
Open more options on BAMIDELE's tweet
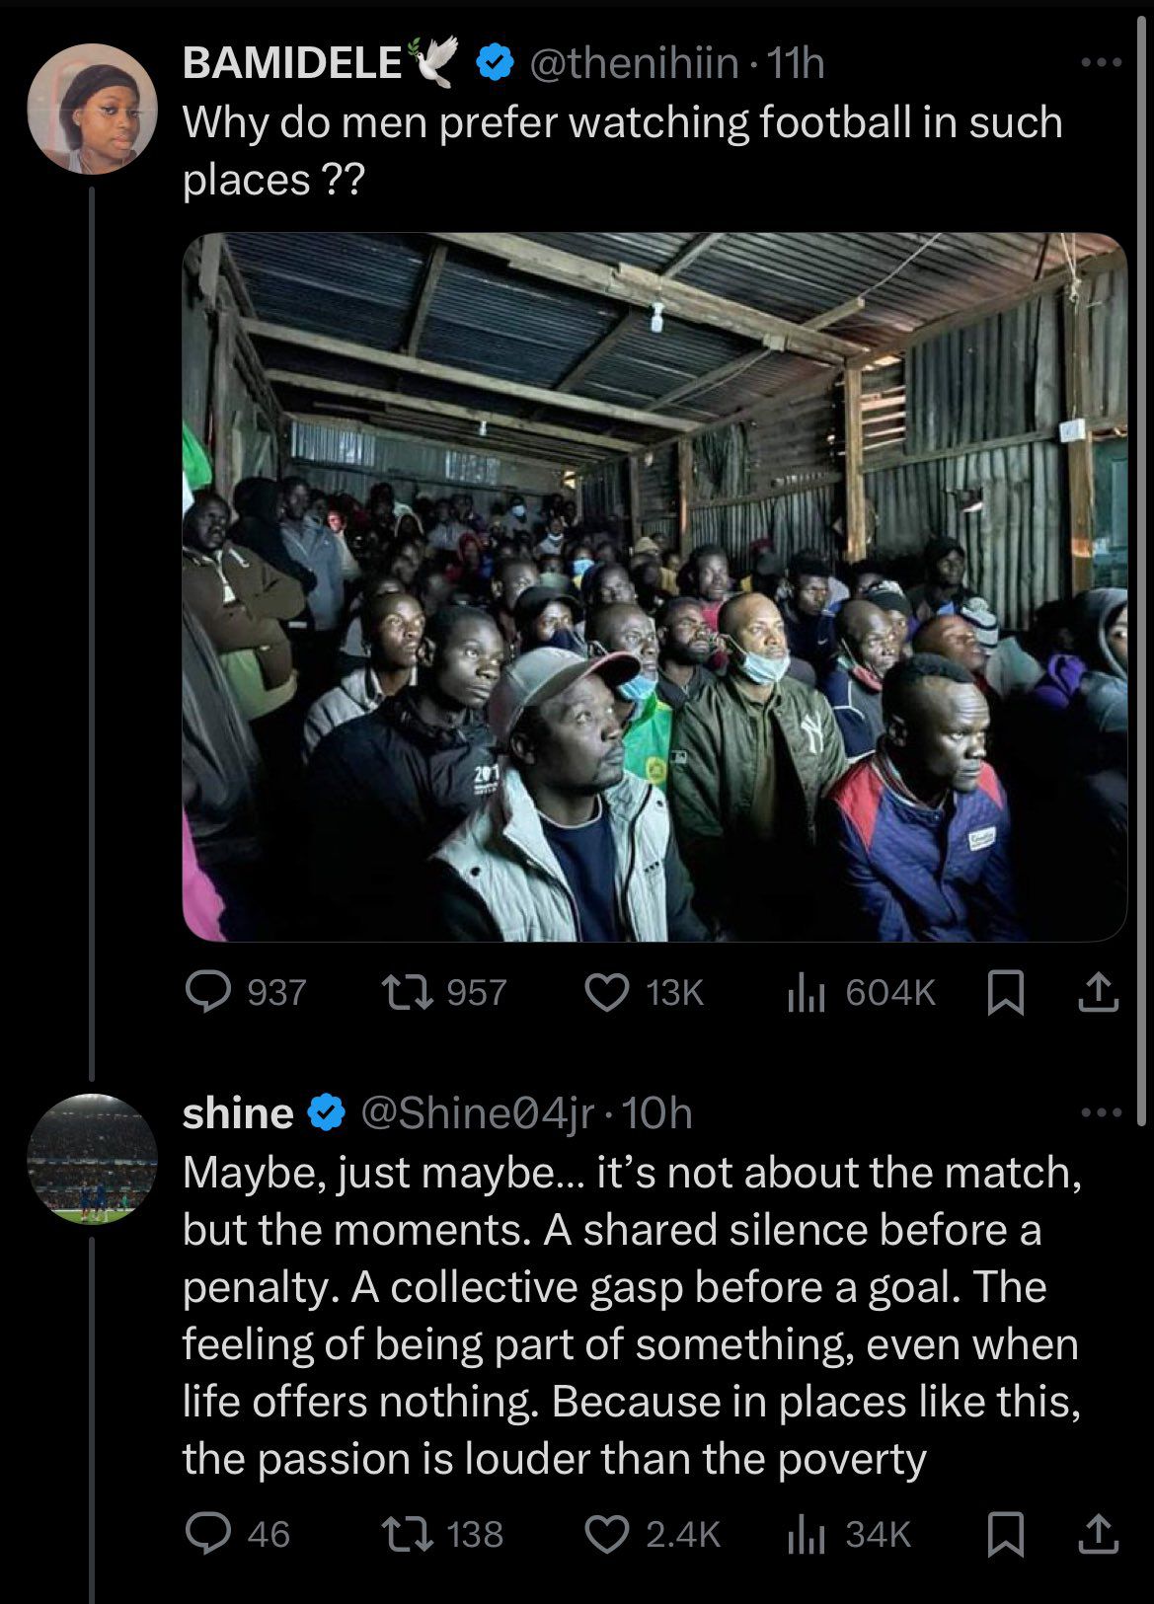click(1102, 63)
